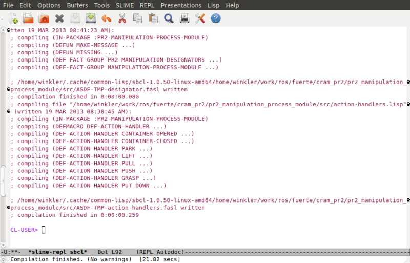
Task: Undo using the orange arrow icon
Action: [x=106, y=19]
